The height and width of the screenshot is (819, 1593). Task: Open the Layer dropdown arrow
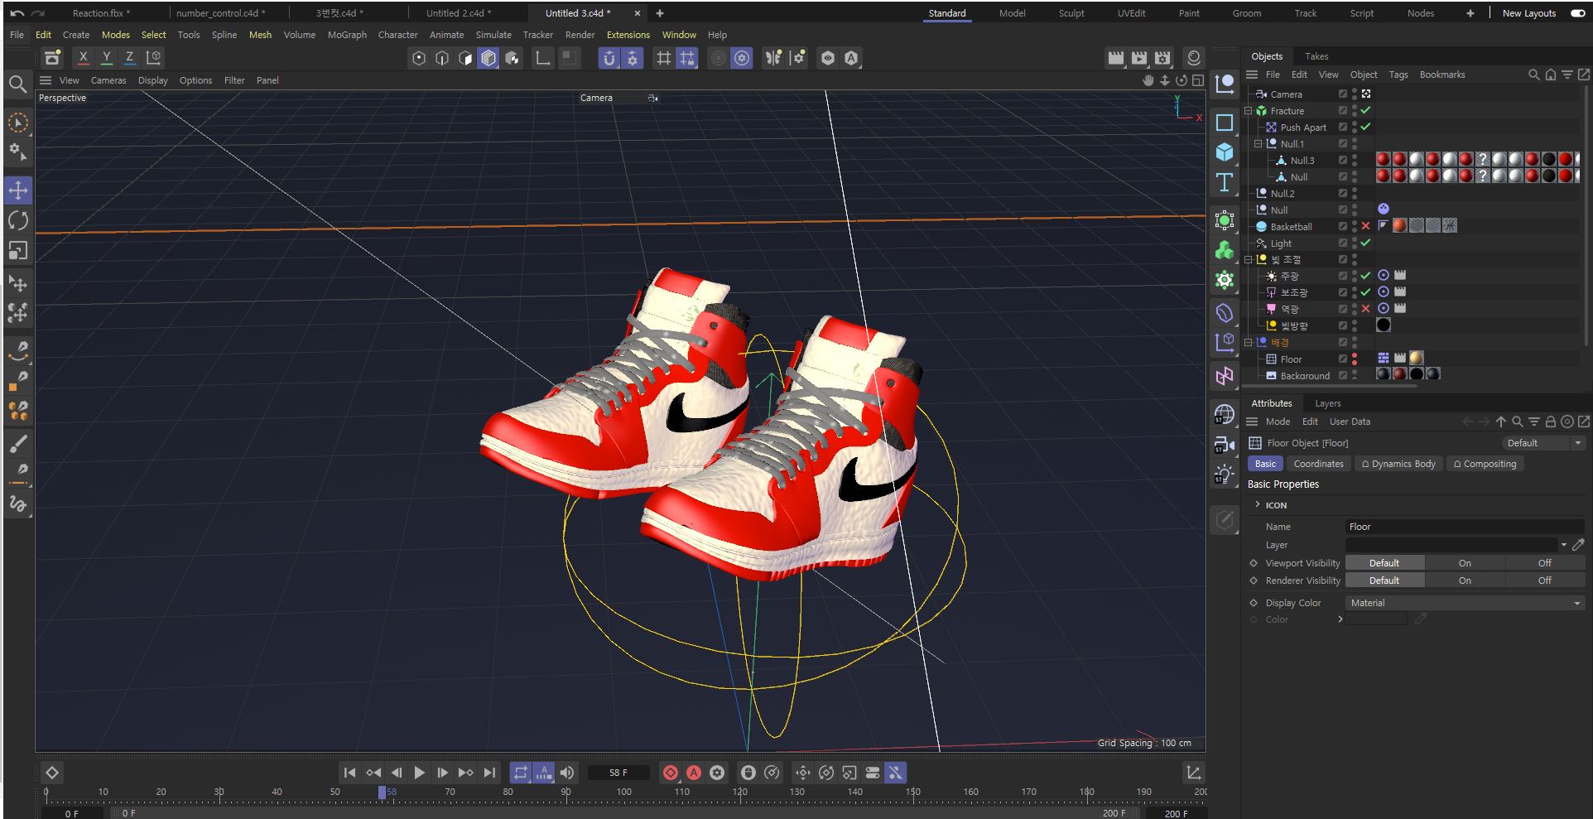(x=1564, y=545)
